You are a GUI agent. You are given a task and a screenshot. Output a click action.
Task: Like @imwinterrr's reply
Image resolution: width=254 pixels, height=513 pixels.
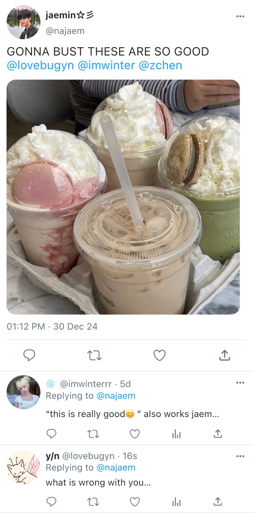click(x=135, y=434)
